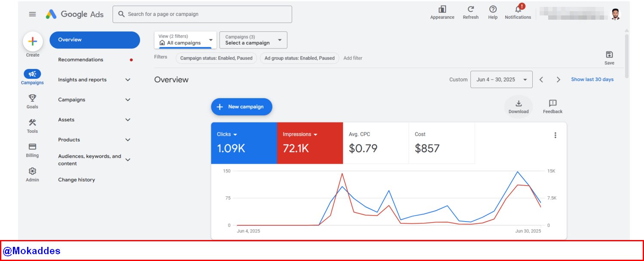The width and height of the screenshot is (644, 261).
Task: Click Add filter
Action: tap(353, 58)
